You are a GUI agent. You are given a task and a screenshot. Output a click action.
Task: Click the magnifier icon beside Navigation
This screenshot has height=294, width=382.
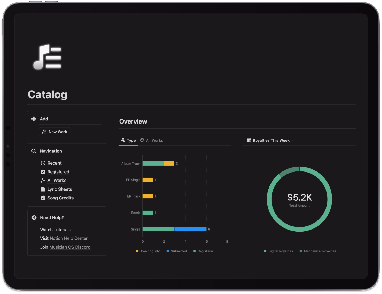pos(34,151)
